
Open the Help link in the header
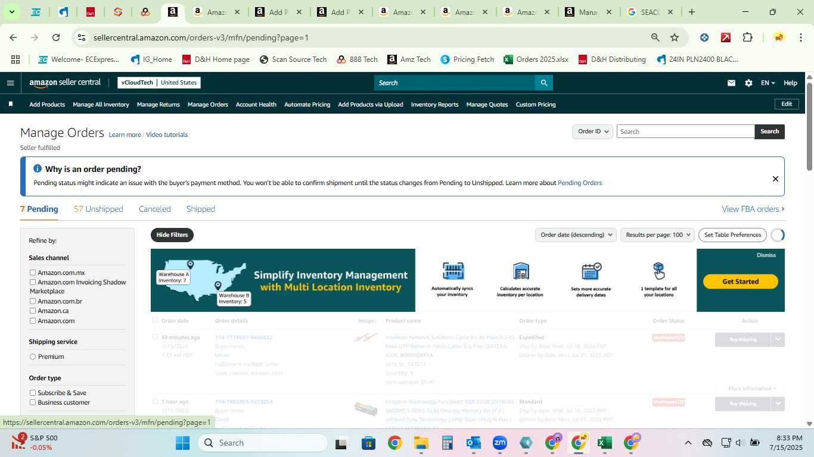pos(790,83)
